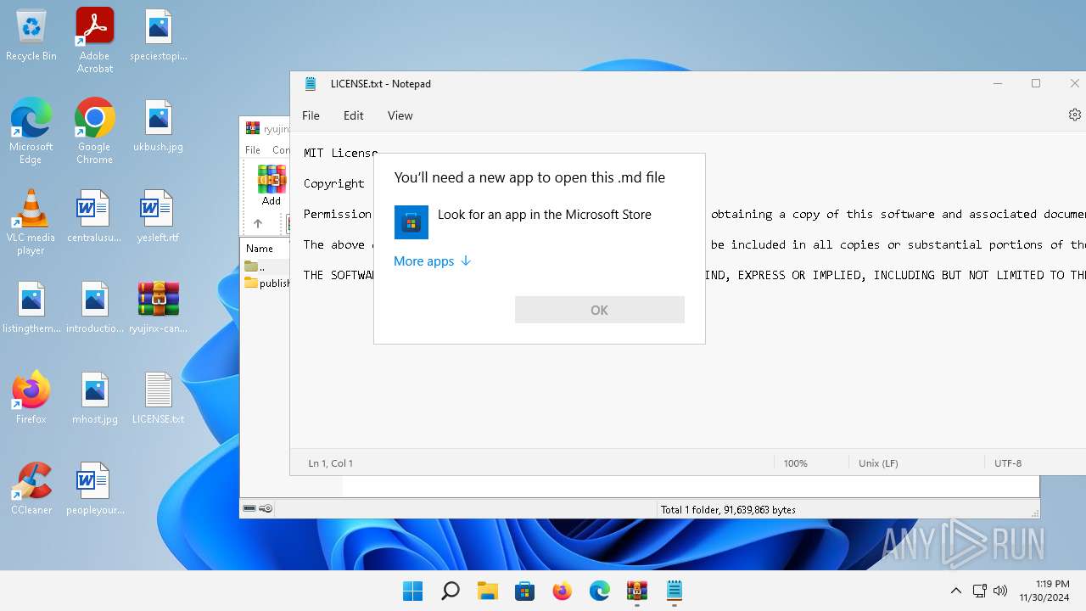The width and height of the screenshot is (1086, 611).
Task: Select the introductio image file icon
Action: coord(94,307)
